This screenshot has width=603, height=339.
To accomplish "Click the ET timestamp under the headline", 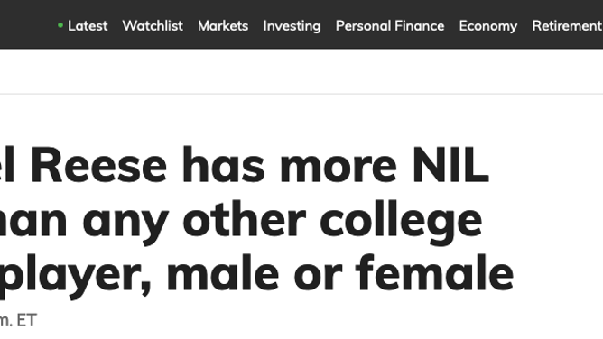I will click(18, 320).
